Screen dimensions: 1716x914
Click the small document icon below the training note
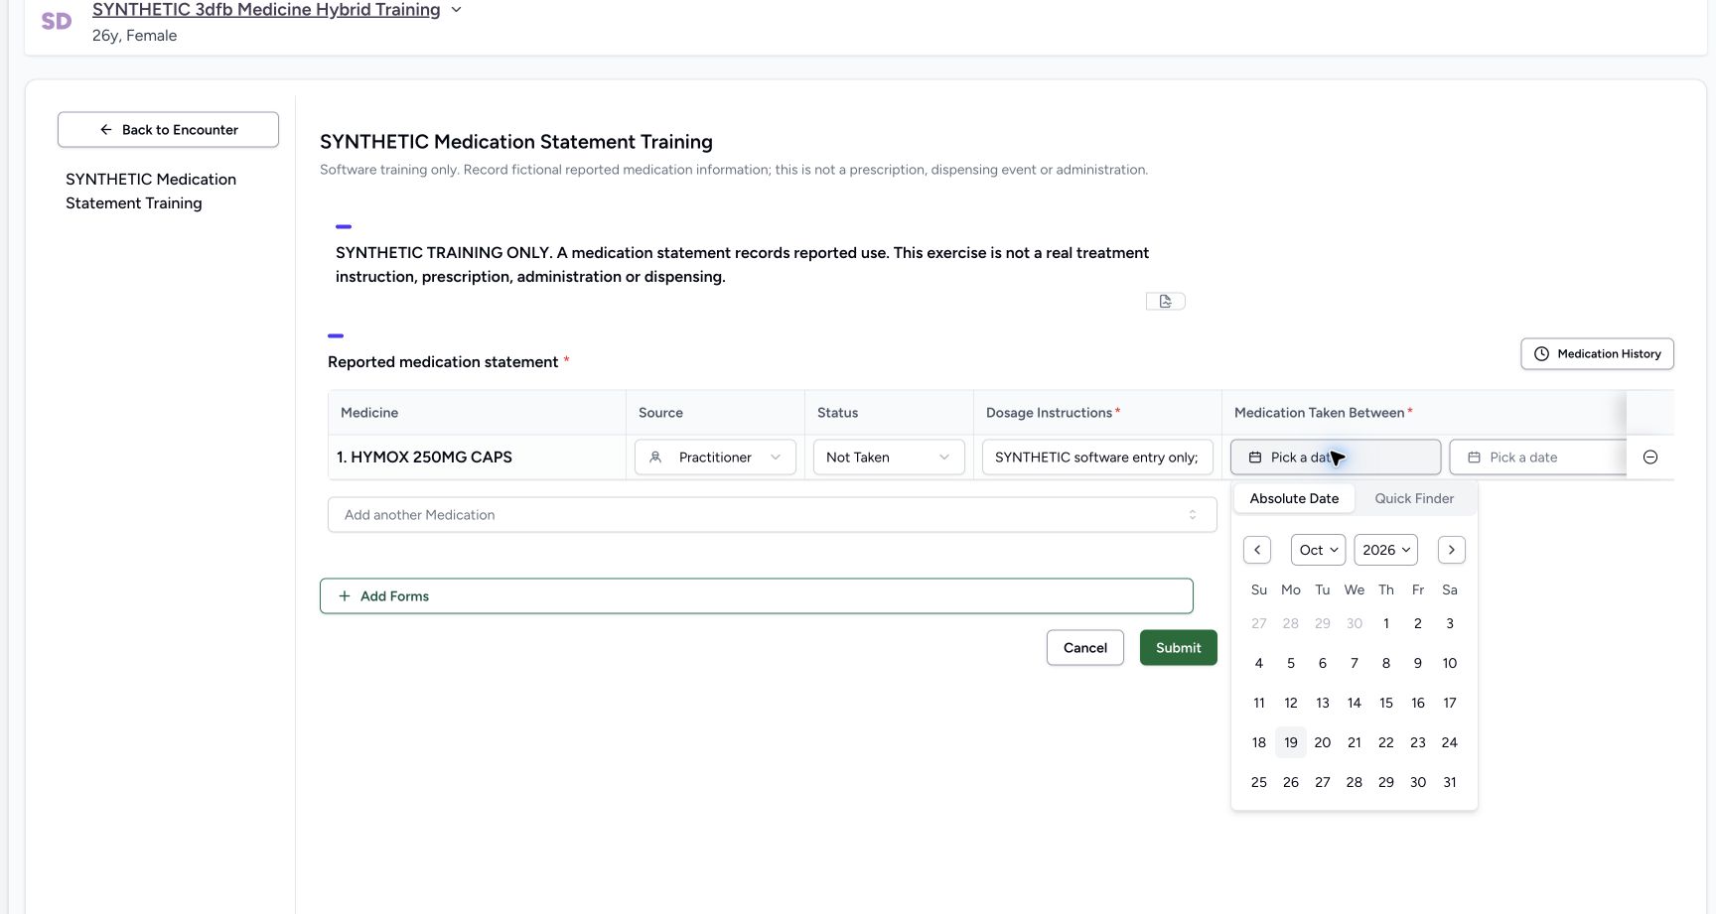[x=1166, y=301]
